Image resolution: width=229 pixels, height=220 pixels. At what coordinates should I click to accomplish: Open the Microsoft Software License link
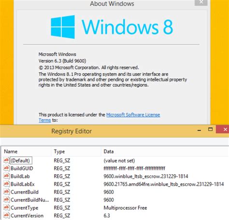tap(133, 115)
